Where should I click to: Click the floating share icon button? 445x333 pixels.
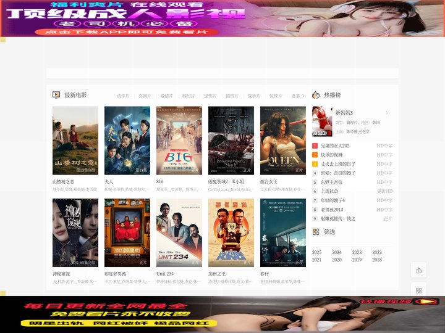(418, 271)
